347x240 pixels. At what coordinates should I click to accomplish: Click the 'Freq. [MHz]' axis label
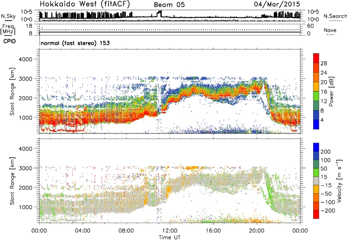click(8, 29)
